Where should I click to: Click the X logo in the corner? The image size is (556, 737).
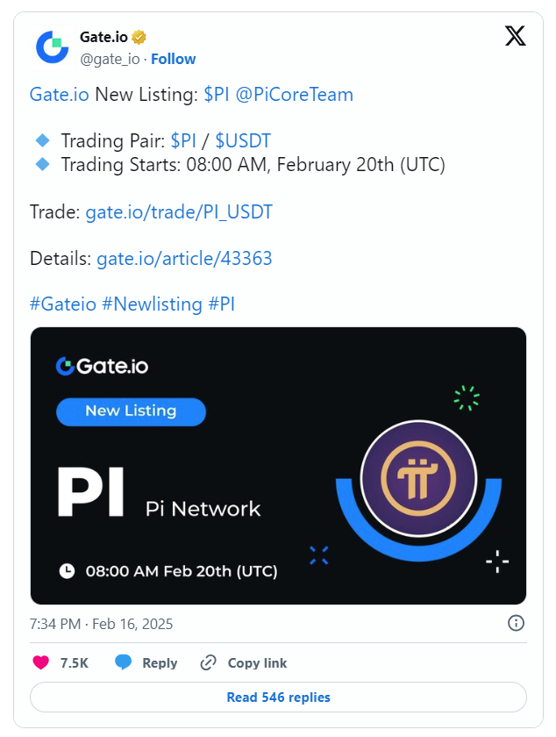pos(515,35)
